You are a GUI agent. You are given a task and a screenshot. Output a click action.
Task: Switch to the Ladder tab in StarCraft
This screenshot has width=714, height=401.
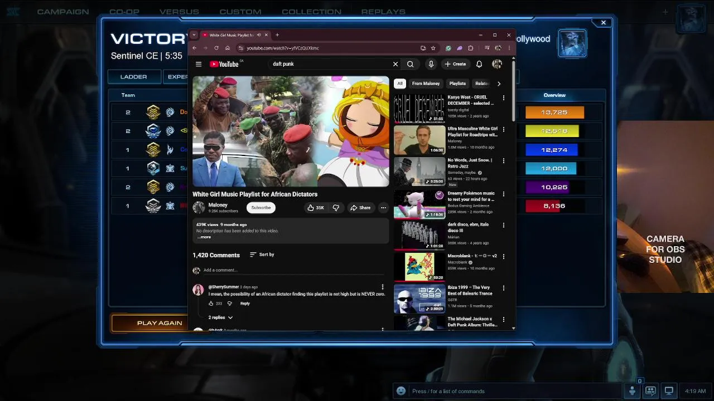click(x=134, y=77)
